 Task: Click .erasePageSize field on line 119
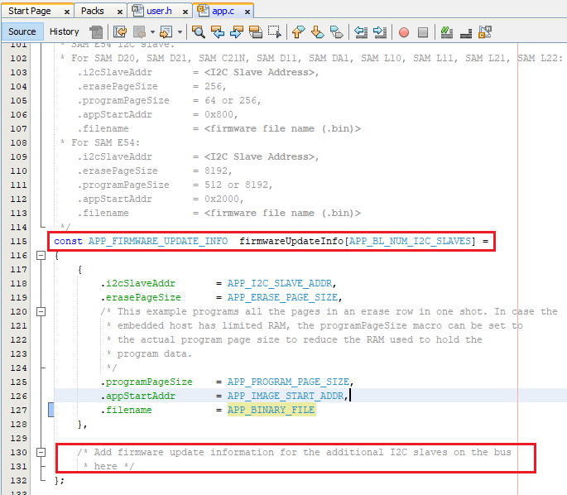point(141,297)
